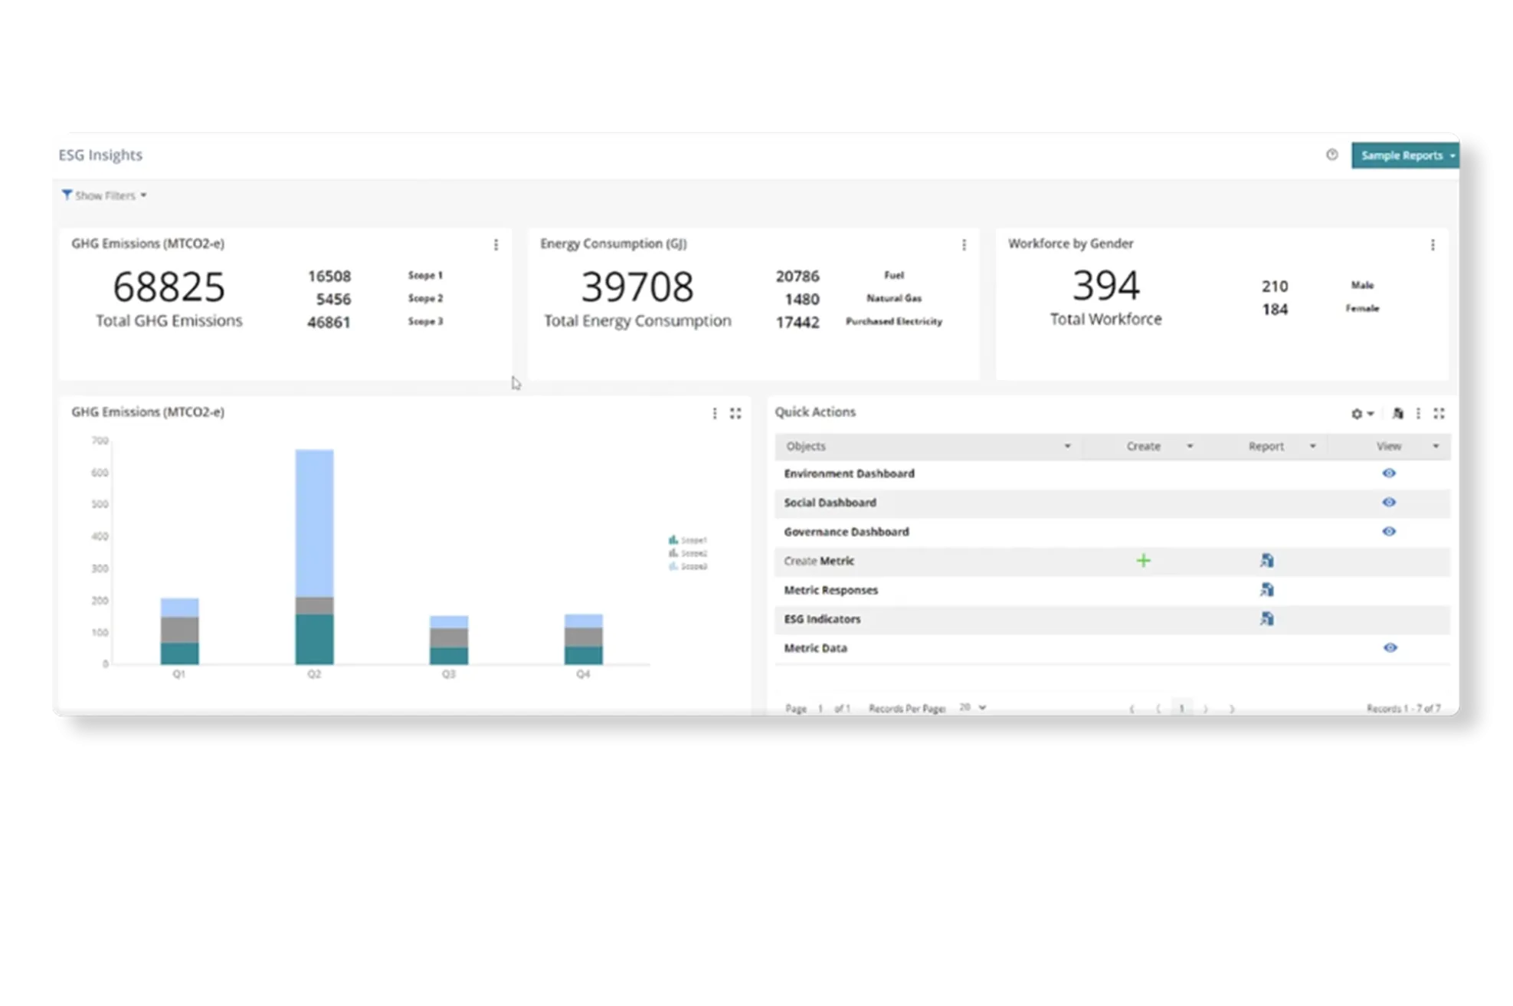Click the green plus for Create Metric
This screenshot has width=1513, height=1006.
coord(1143,561)
